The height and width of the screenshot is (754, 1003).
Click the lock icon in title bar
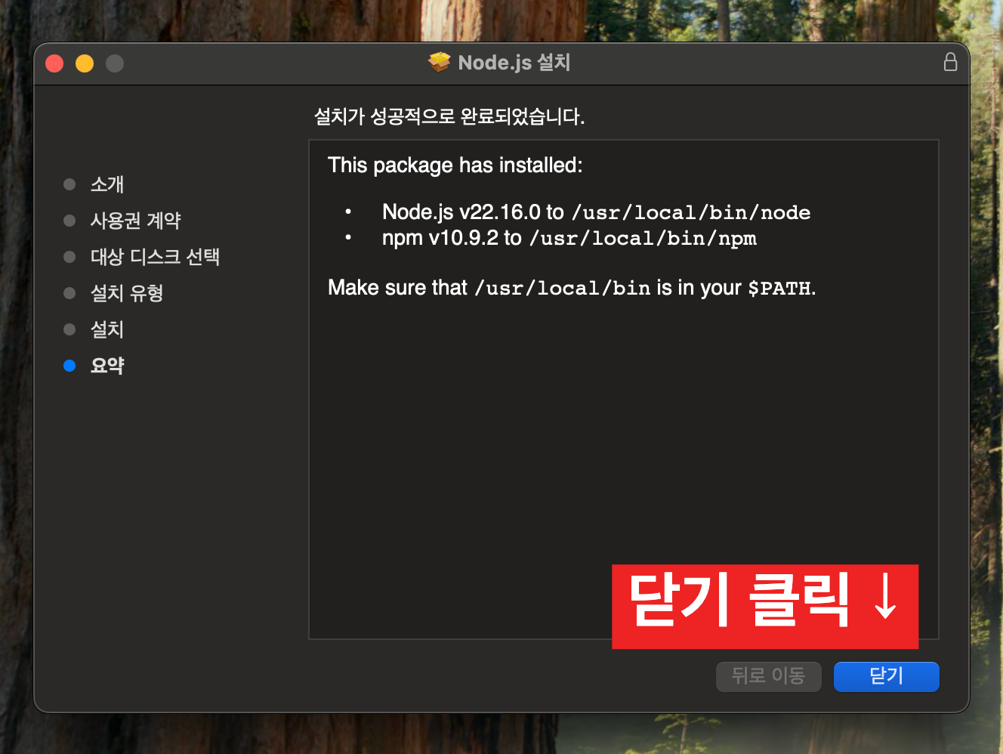950,62
